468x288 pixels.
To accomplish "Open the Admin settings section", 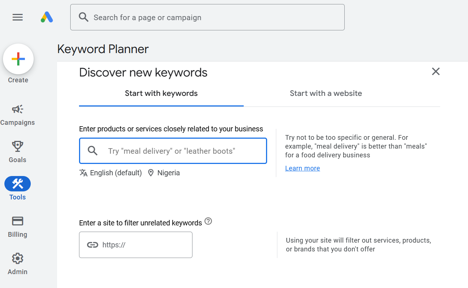I will (x=17, y=263).
